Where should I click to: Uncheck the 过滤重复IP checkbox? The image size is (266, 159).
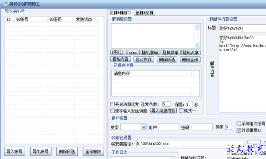coord(239,130)
